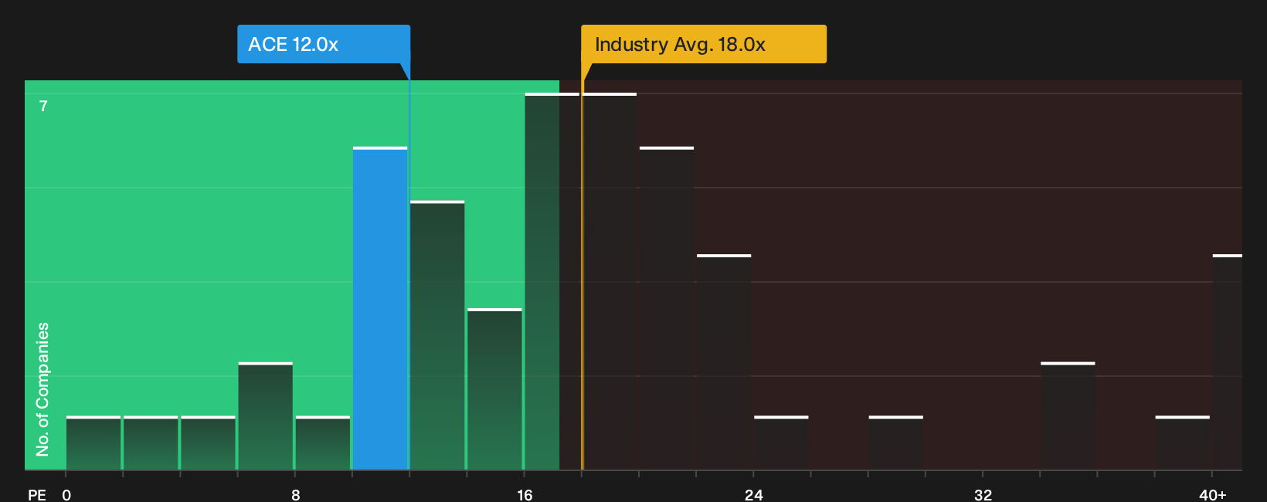The width and height of the screenshot is (1267, 502).
Task: Select the short bar starting at PE 2
Action: (x=151, y=443)
